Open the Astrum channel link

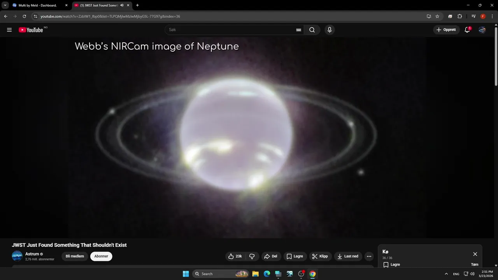tap(32, 254)
